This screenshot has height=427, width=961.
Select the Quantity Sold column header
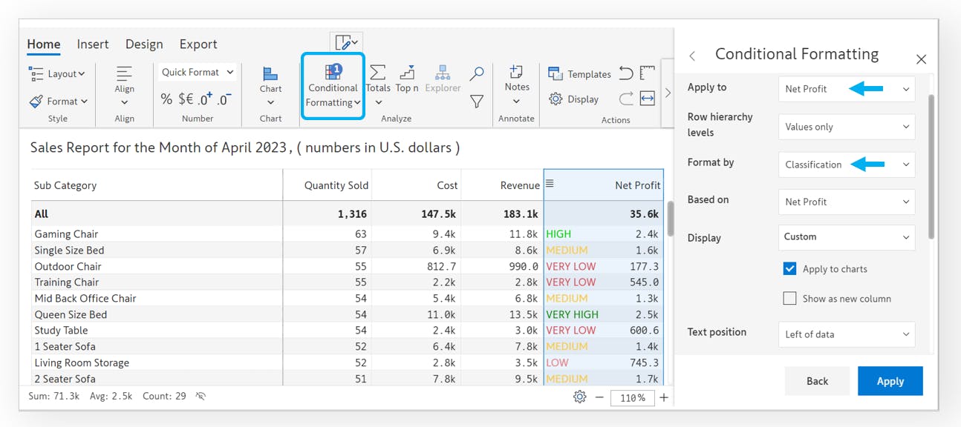[328, 185]
